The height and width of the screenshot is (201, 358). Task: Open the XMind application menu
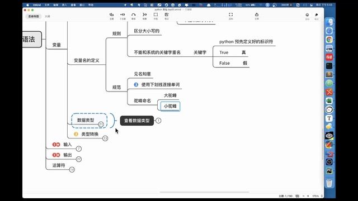(x=37, y=5)
